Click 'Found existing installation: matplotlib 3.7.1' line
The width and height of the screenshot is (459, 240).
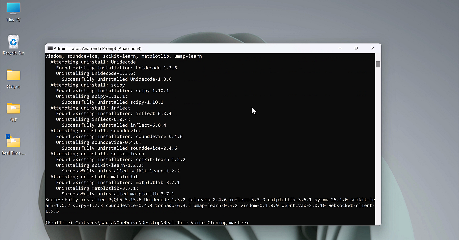tap(118, 182)
